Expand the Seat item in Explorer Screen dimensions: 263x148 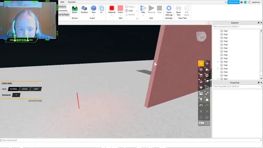[218, 79]
